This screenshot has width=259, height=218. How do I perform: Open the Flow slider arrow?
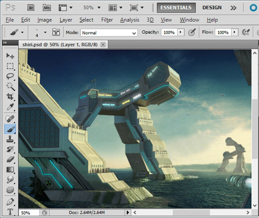(x=235, y=33)
